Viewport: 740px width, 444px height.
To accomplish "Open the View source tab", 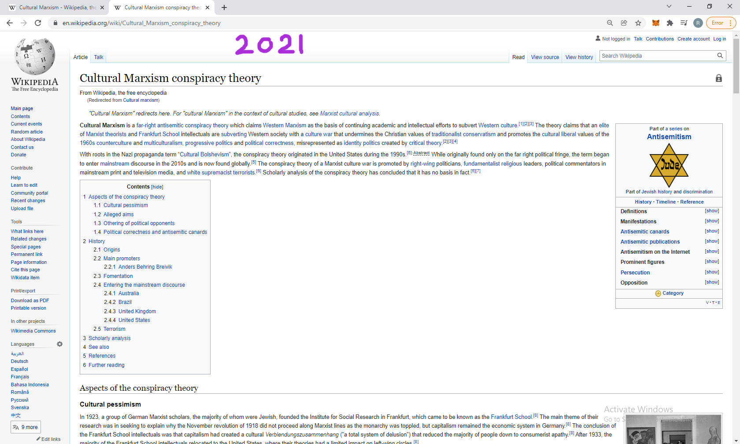I will (545, 57).
